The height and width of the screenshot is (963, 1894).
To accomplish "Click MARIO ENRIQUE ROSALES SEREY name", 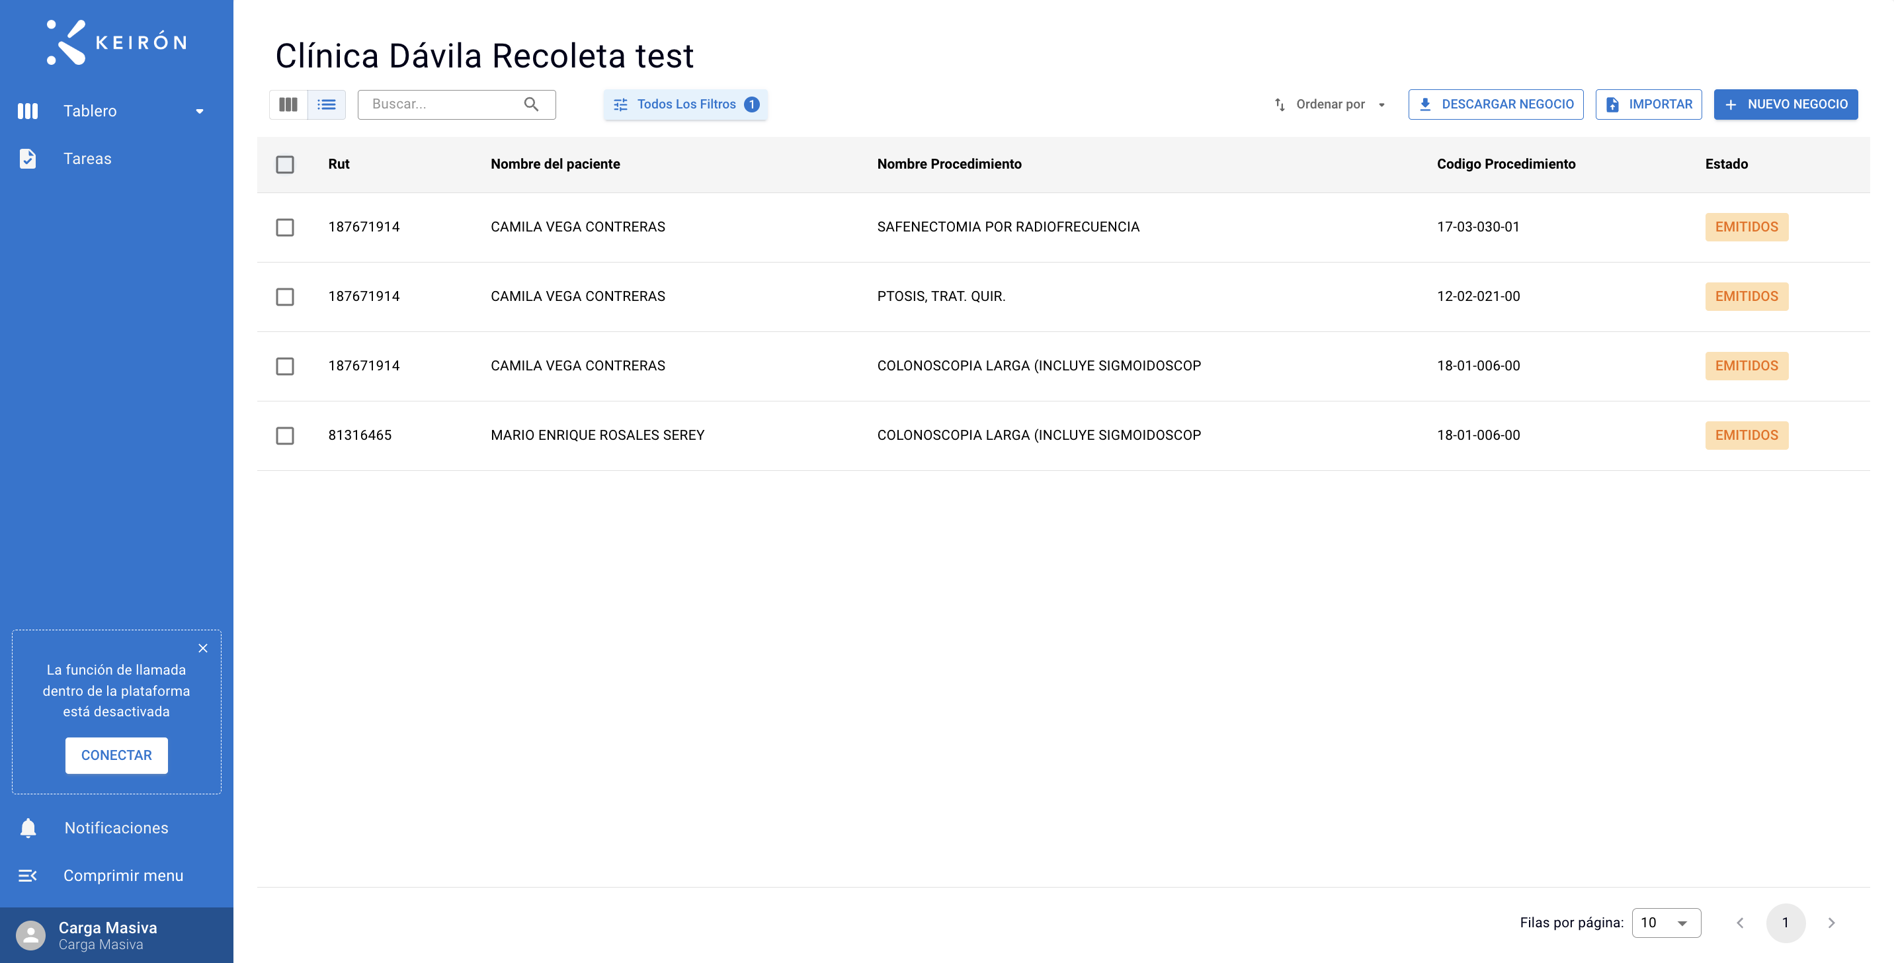I will [x=597, y=435].
